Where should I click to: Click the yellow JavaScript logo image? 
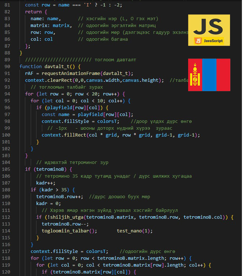point(209,30)
